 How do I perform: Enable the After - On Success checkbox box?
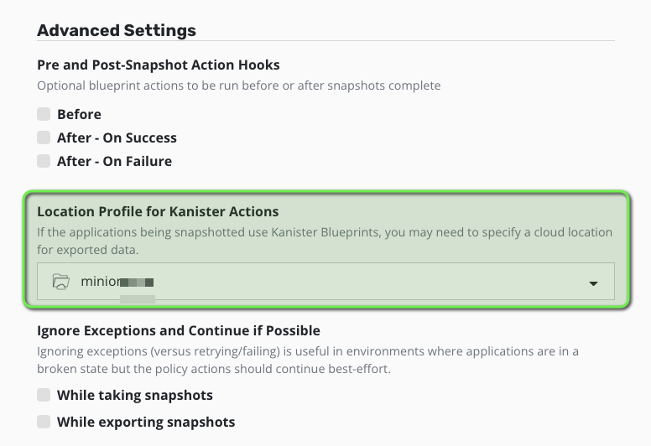pyautogui.click(x=44, y=137)
